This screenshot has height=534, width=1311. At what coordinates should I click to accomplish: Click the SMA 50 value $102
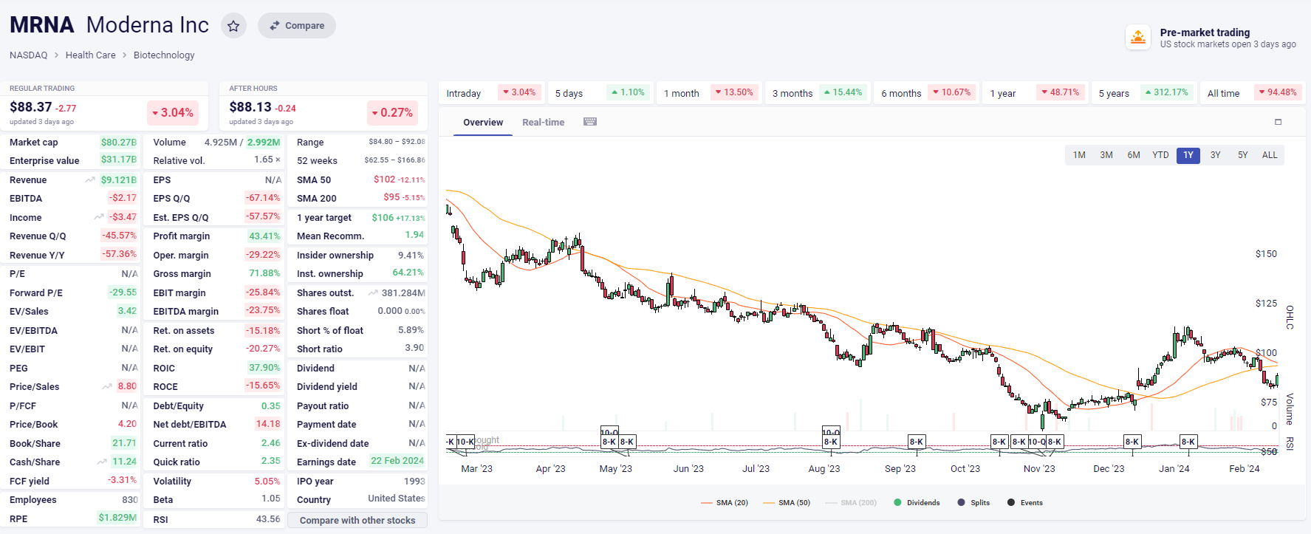click(x=384, y=179)
